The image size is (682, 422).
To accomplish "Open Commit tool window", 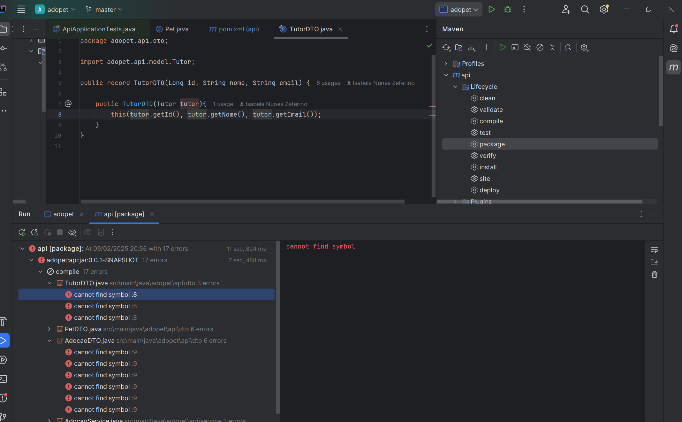I will coord(4,48).
